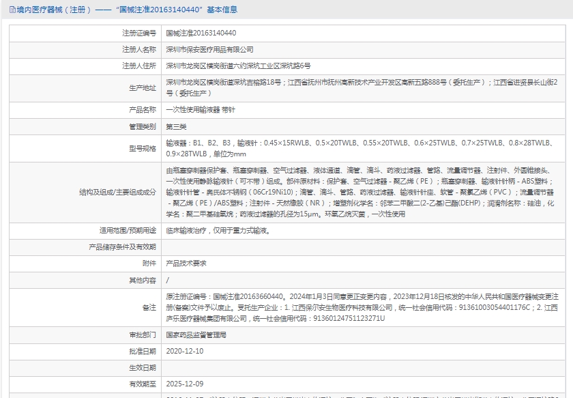Click the 结构及组成/主要组成成分 label

coord(117,192)
